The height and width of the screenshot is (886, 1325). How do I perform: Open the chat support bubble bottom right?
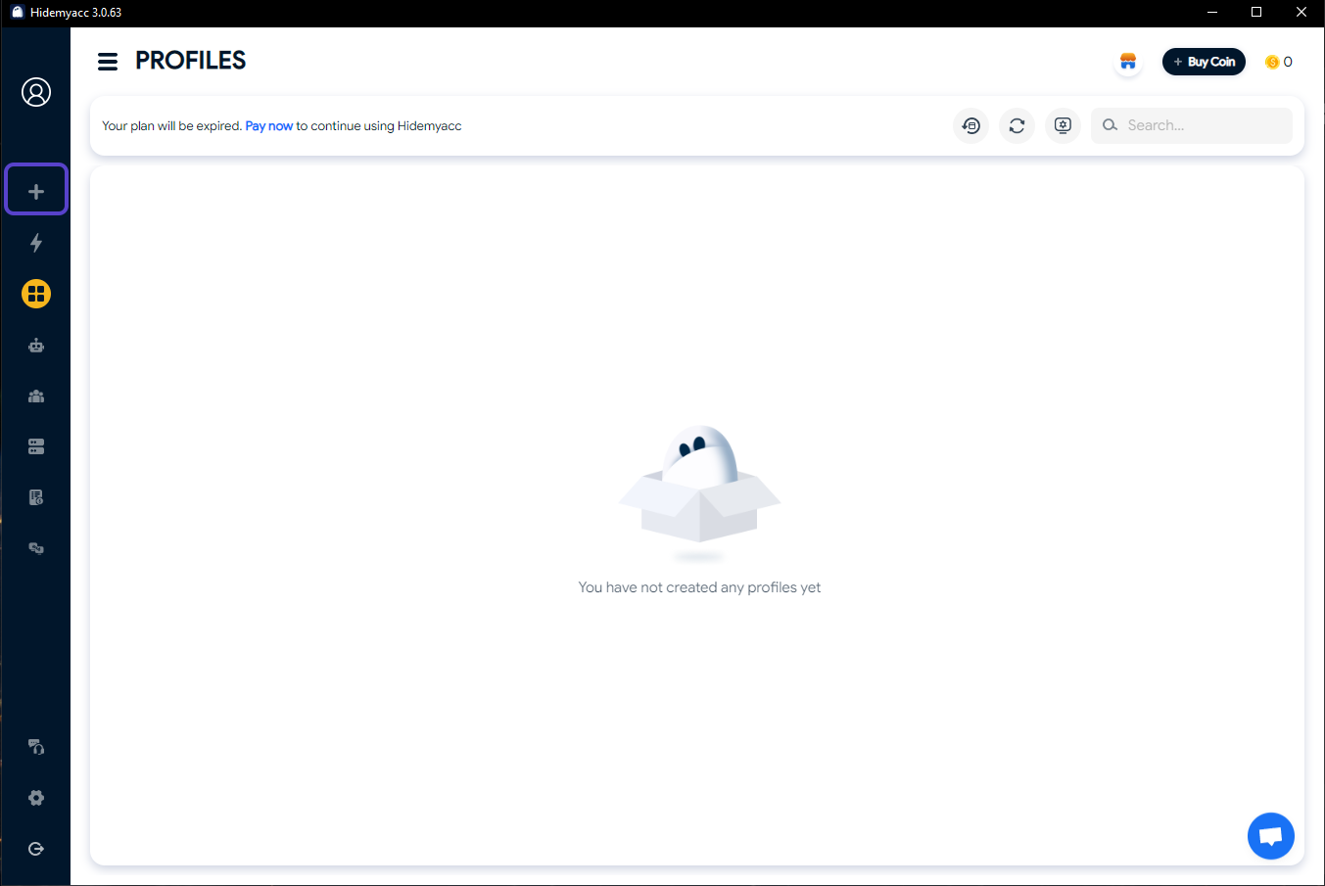1270,835
